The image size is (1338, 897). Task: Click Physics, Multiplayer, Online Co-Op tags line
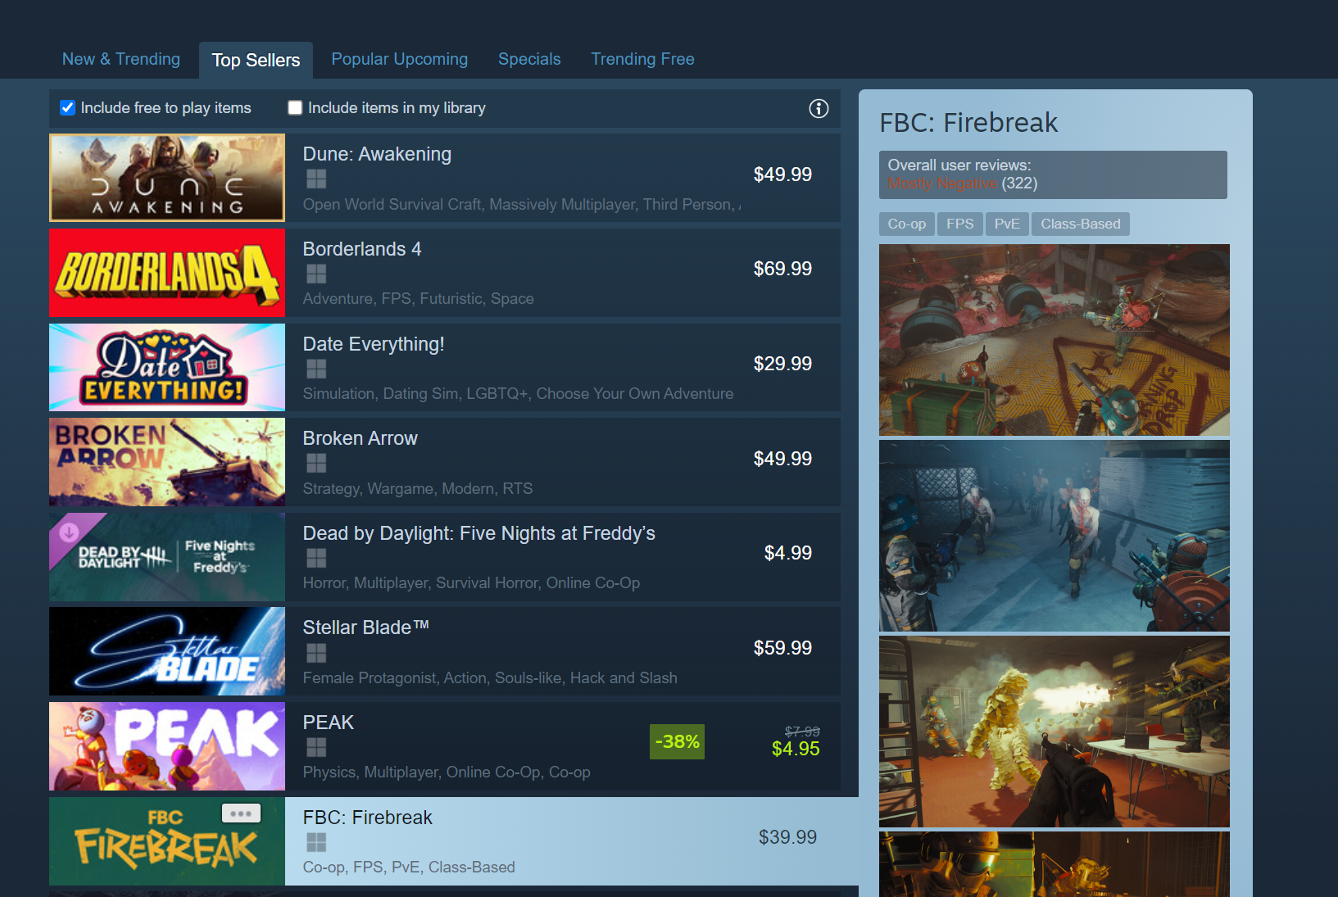point(447,772)
